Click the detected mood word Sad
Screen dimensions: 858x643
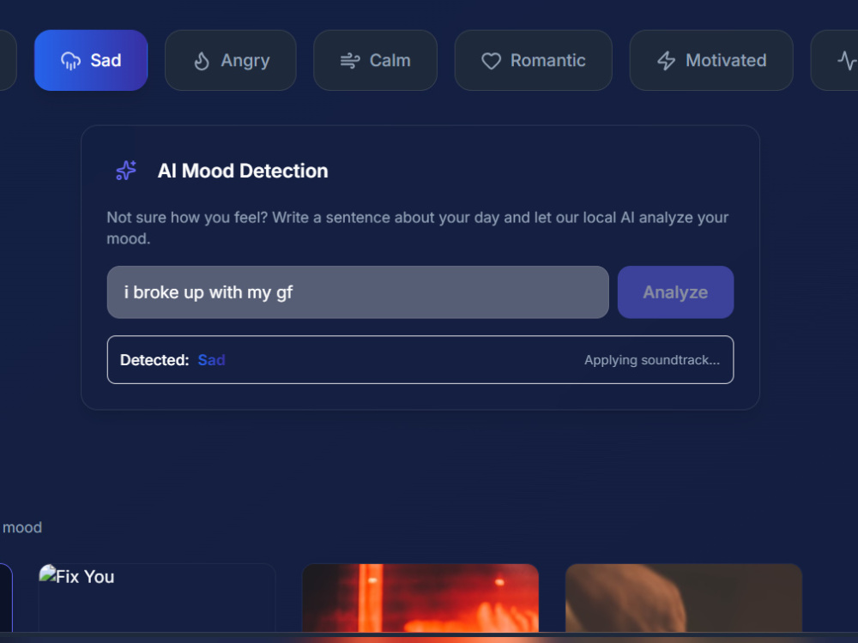tap(212, 360)
